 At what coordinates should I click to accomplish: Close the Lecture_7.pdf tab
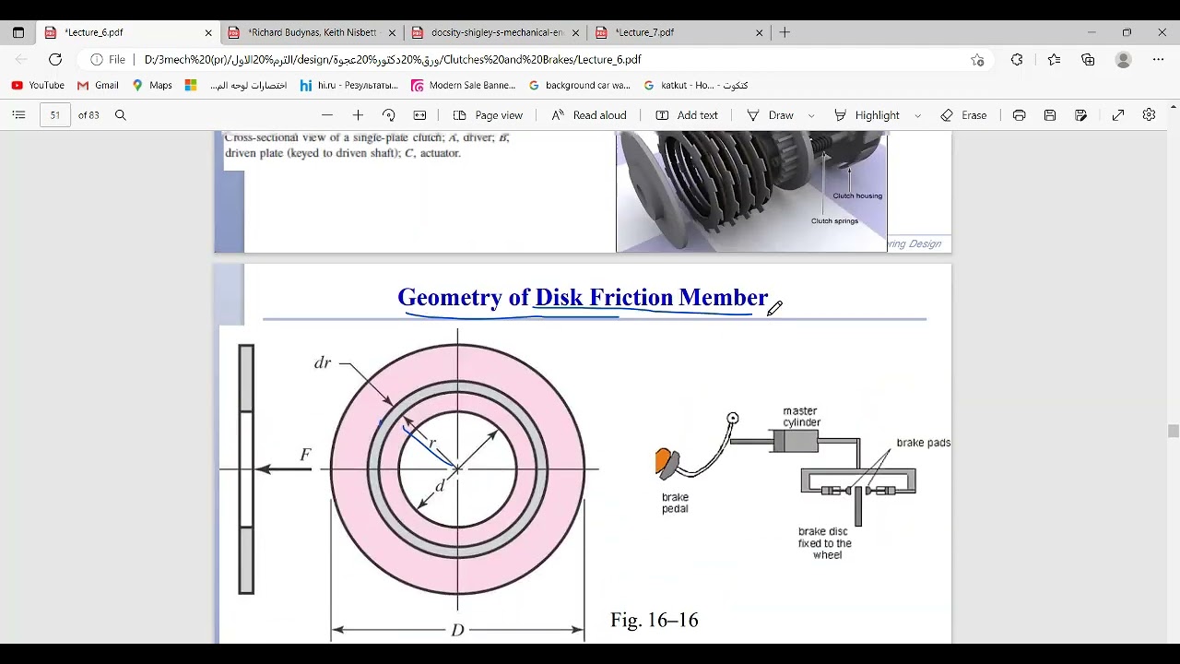coord(760,32)
